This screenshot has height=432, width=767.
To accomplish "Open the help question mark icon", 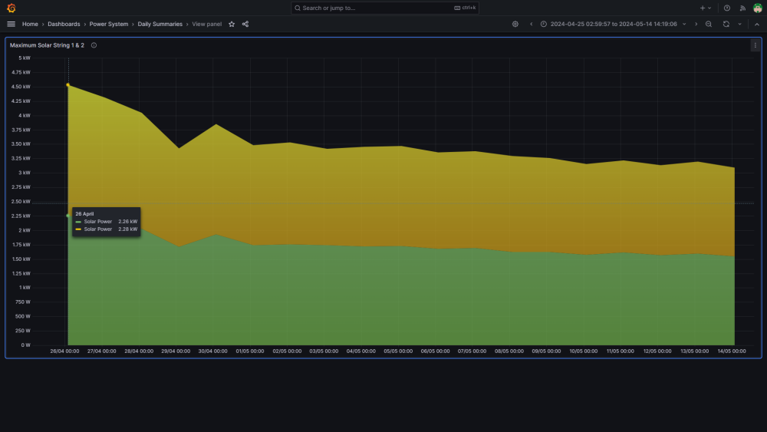I will pyautogui.click(x=727, y=8).
